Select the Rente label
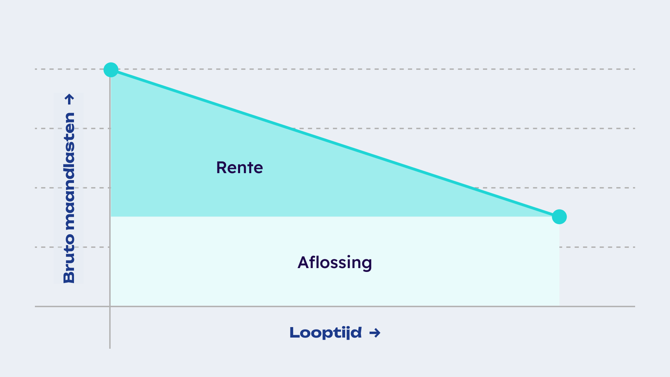This screenshot has height=377, width=670. pyautogui.click(x=239, y=168)
